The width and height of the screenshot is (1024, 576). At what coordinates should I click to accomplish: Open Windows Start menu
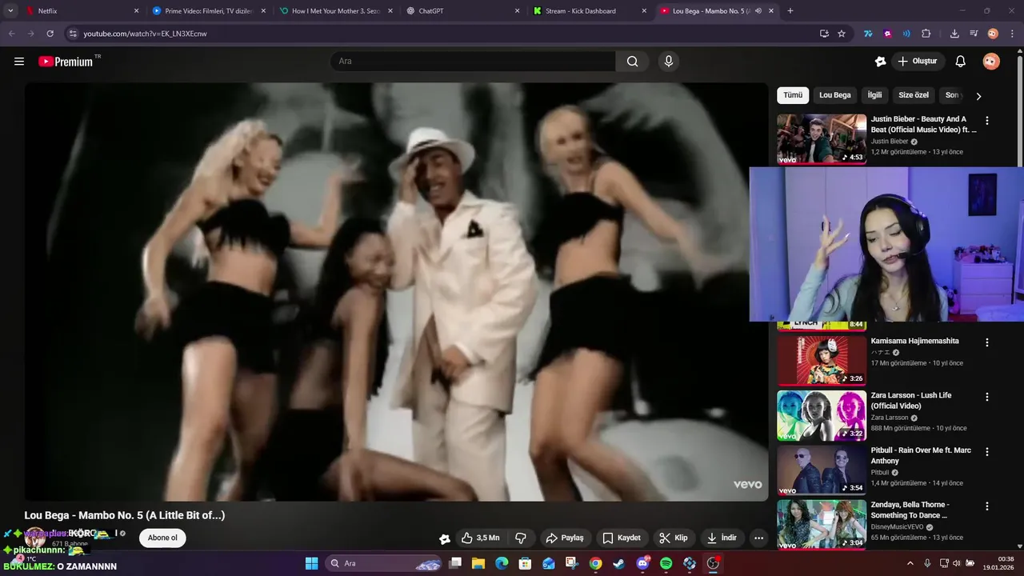coord(312,563)
